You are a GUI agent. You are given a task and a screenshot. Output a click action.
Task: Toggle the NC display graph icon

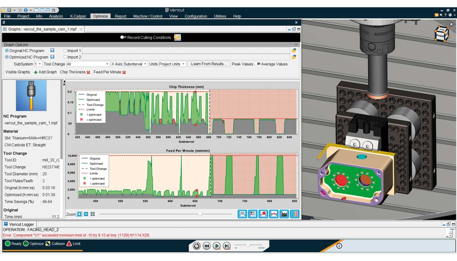point(242,214)
